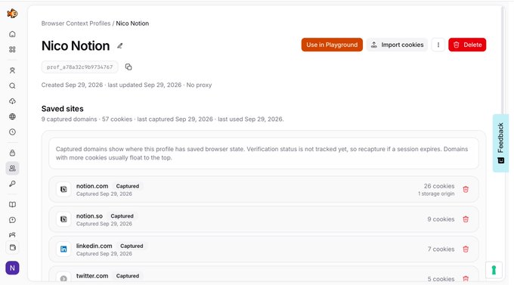Click the notion.com favicon

[x=63, y=189]
